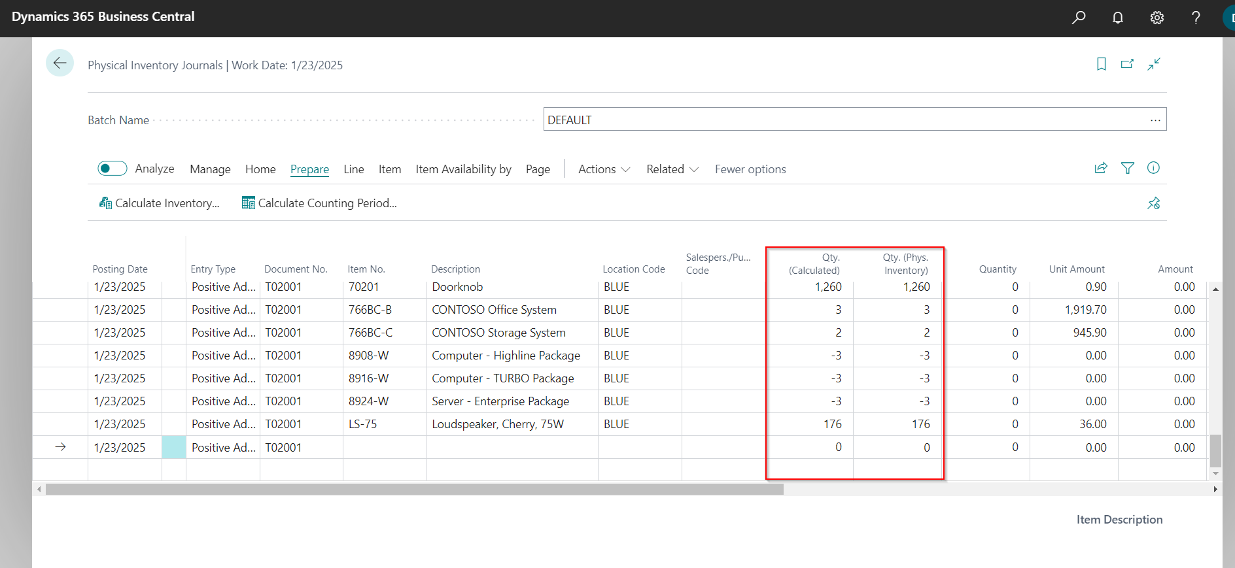Click the Calculate Inventory icon
The width and height of the screenshot is (1235, 568).
tap(105, 203)
